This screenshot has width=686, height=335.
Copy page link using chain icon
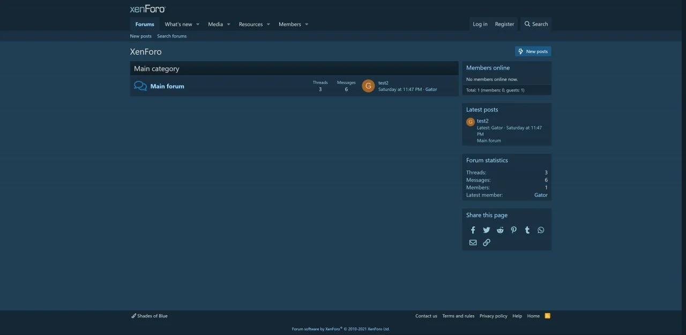(x=486, y=242)
